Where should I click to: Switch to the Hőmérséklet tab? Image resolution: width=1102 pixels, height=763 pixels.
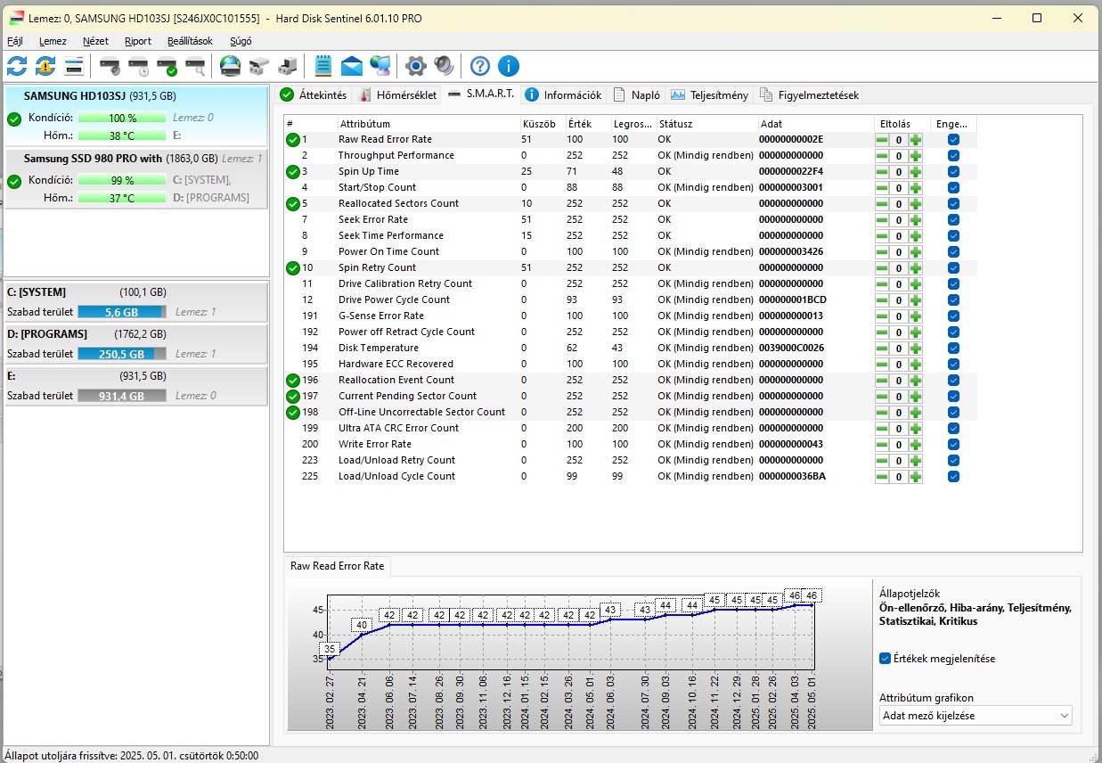point(398,95)
